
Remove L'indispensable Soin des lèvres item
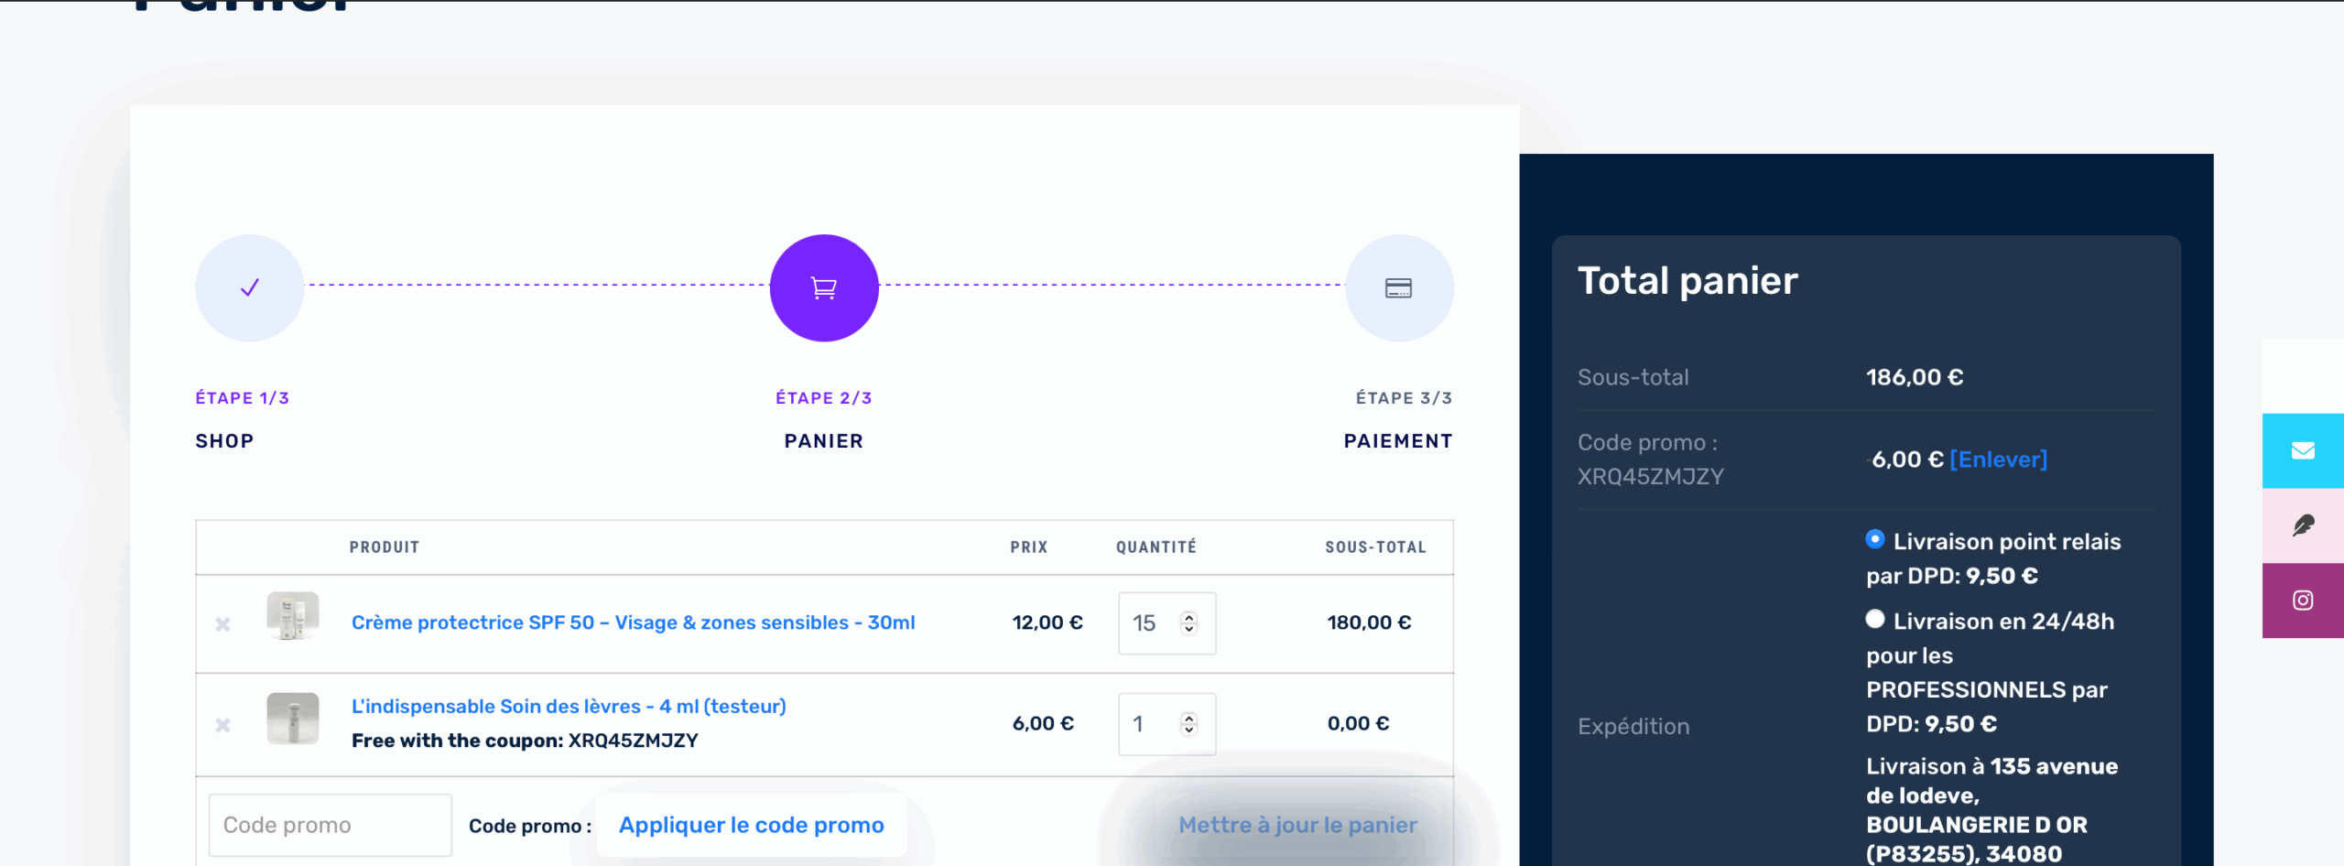tap(222, 725)
